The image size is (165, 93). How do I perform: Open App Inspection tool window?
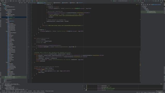click(24, 91)
